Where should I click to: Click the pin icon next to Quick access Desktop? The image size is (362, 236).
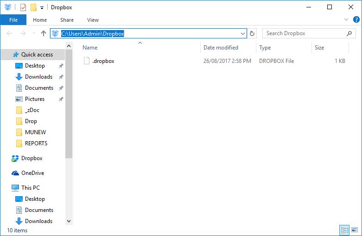pos(61,66)
